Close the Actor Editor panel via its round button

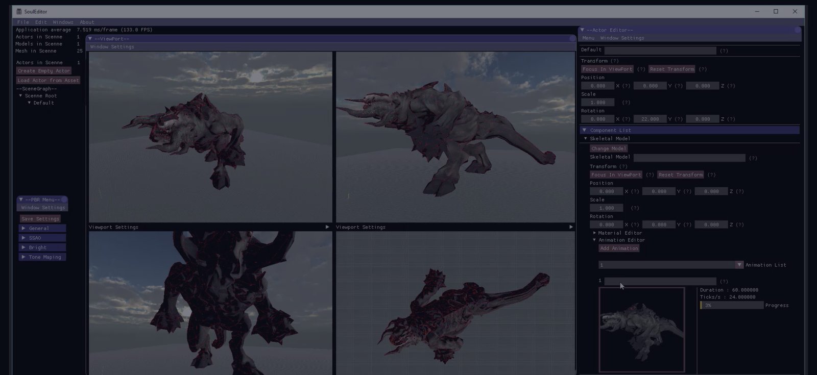point(797,30)
